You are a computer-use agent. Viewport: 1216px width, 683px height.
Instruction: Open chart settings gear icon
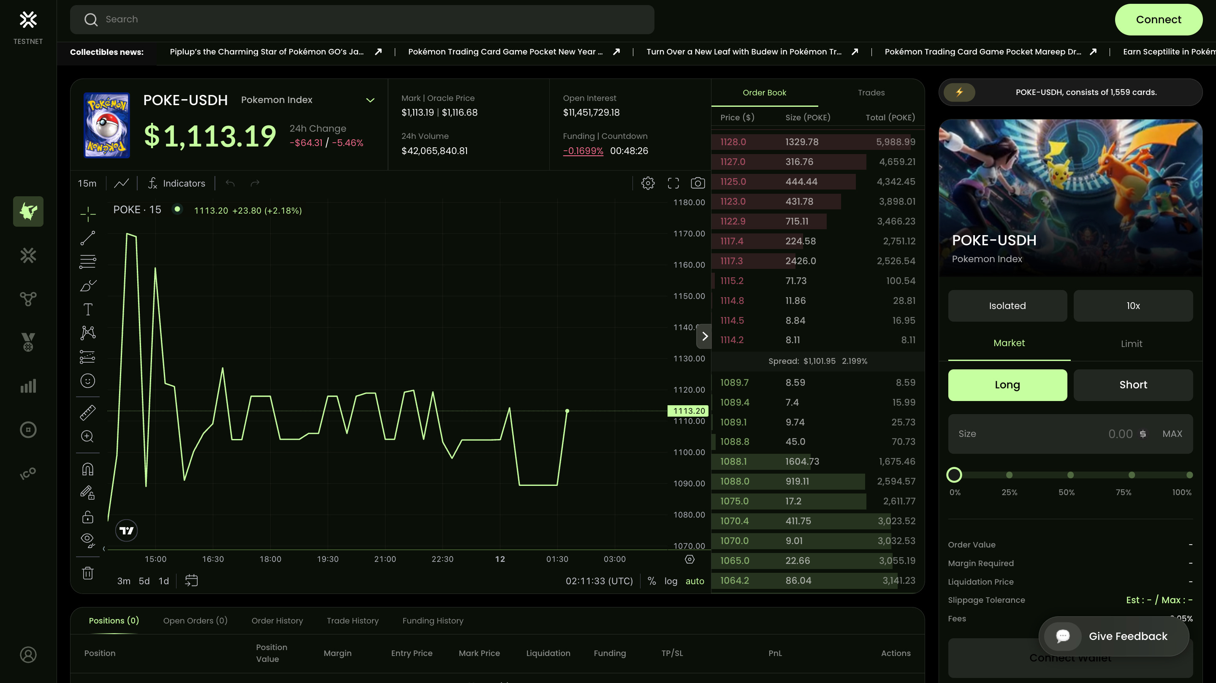pyautogui.click(x=648, y=183)
